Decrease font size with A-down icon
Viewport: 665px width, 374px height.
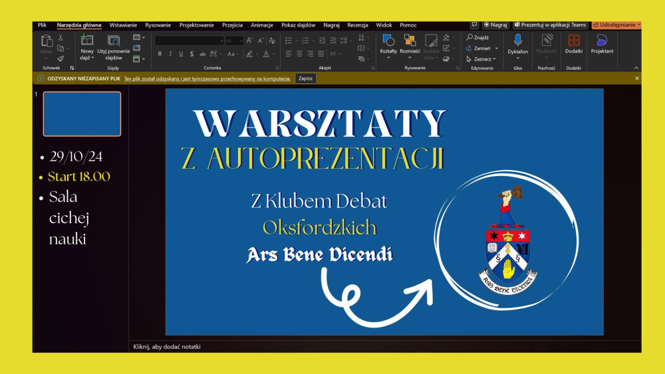coord(261,41)
